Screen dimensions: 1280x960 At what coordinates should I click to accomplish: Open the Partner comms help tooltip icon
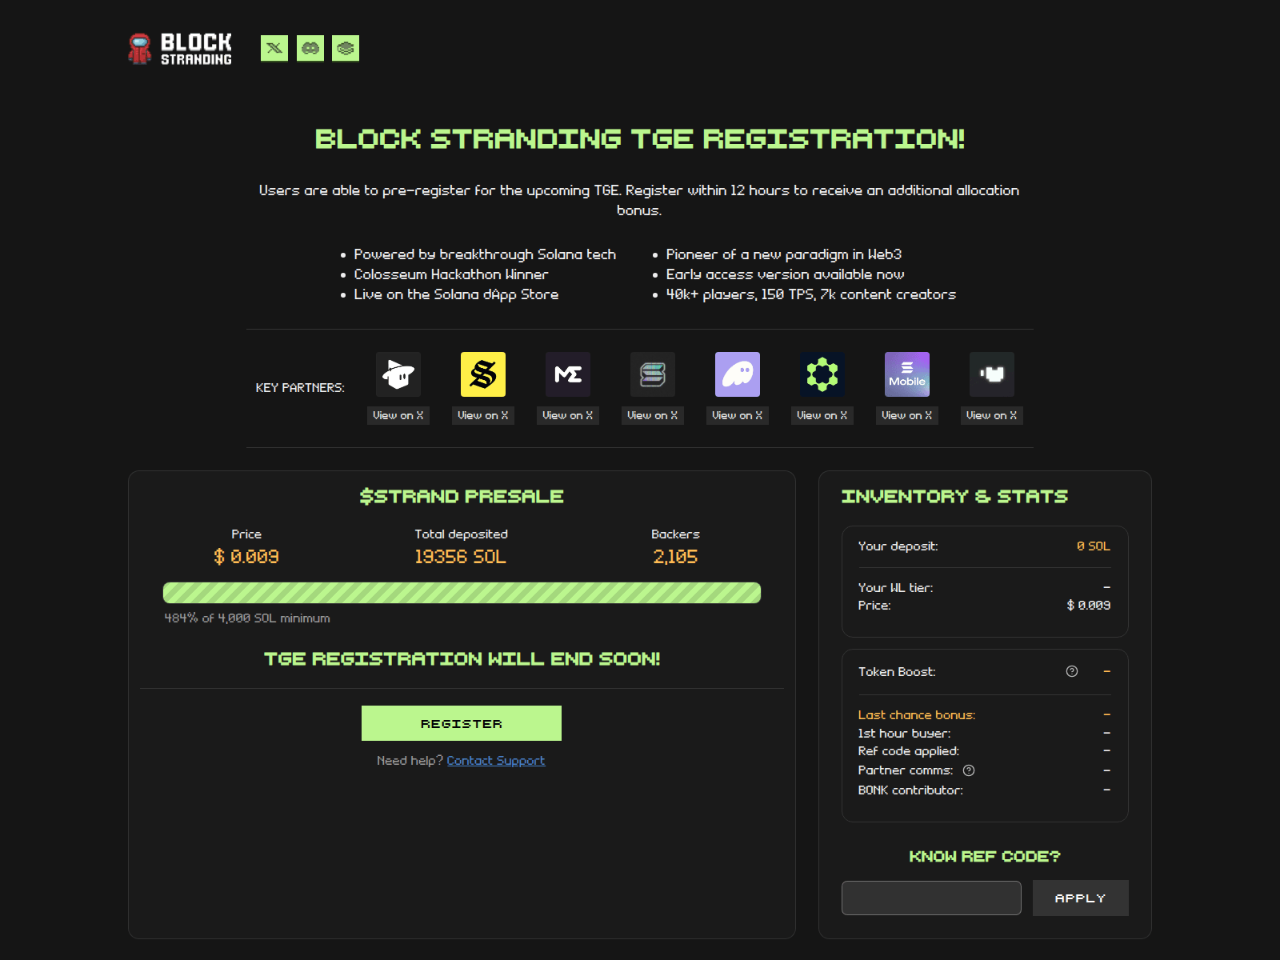(968, 770)
